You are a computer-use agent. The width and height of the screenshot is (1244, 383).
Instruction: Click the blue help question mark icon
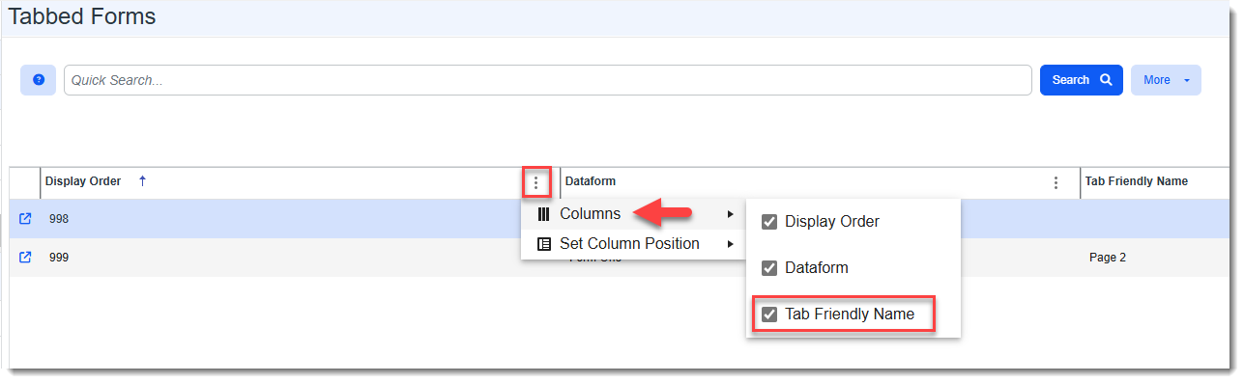coord(39,80)
